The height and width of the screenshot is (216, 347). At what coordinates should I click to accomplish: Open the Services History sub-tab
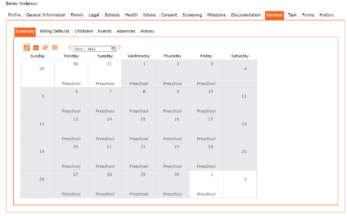(x=148, y=31)
